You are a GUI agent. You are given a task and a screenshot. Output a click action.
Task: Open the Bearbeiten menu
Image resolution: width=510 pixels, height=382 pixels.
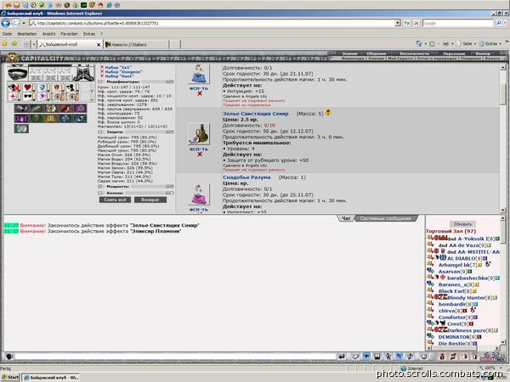pos(26,34)
